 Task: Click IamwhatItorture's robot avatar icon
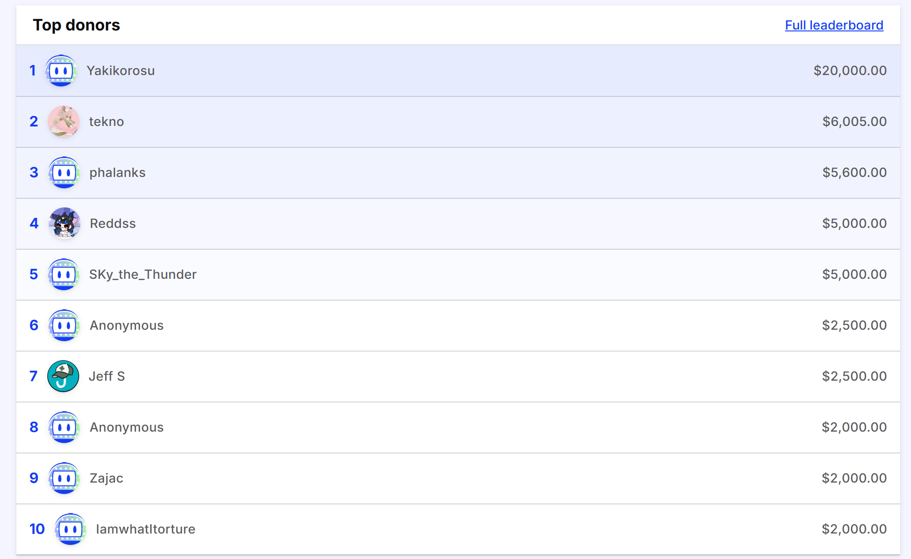tap(70, 529)
